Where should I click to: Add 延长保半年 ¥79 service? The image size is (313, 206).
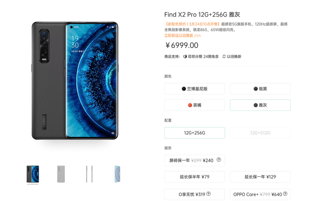coord(195,177)
